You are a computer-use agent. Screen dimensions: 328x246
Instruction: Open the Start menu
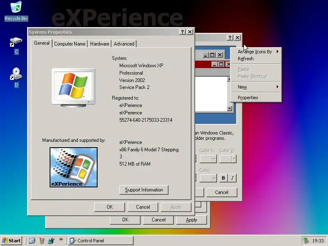tap(12, 241)
